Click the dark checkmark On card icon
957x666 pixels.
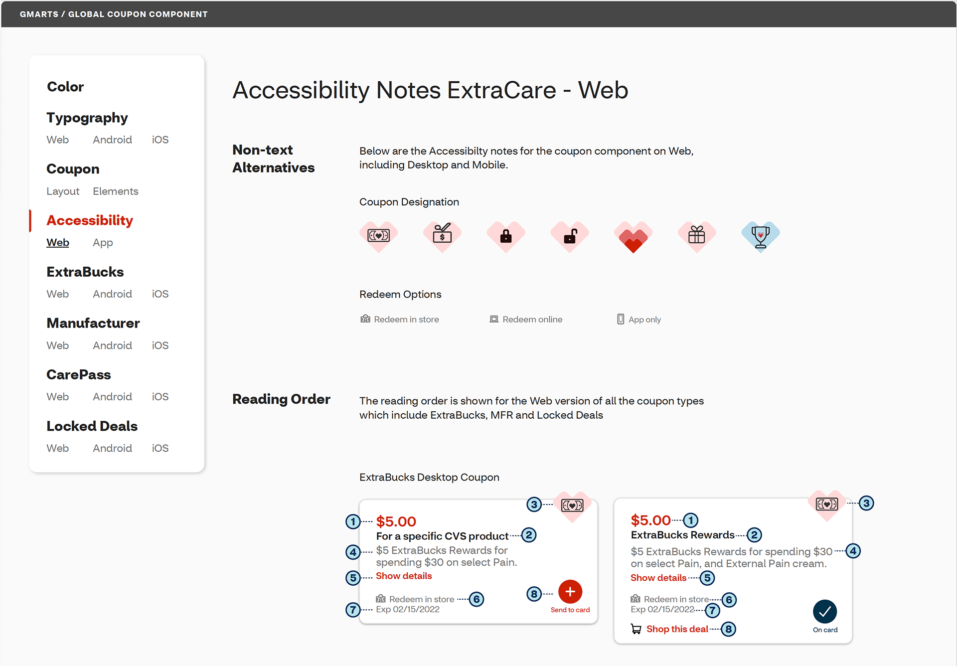825,611
